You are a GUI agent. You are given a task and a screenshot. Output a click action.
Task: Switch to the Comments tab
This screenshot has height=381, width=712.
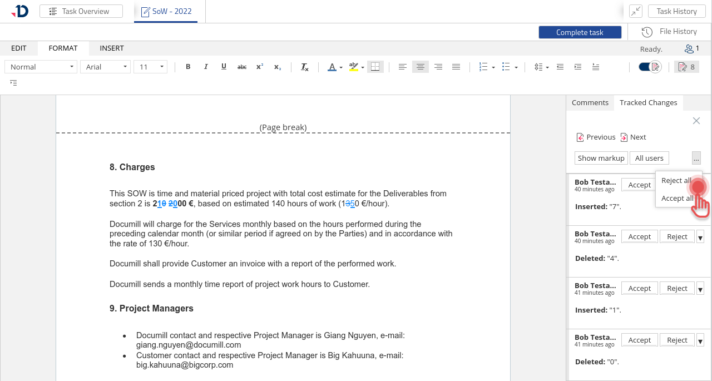590,102
